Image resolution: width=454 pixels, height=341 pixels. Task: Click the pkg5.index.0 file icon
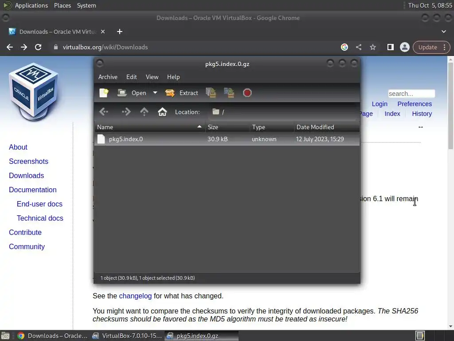pos(101,139)
